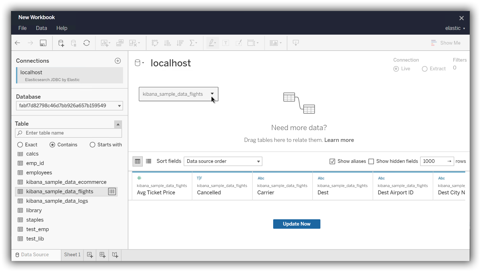The height and width of the screenshot is (272, 481).
Task: Pause automatic data source updates
Action: click(x=73, y=43)
